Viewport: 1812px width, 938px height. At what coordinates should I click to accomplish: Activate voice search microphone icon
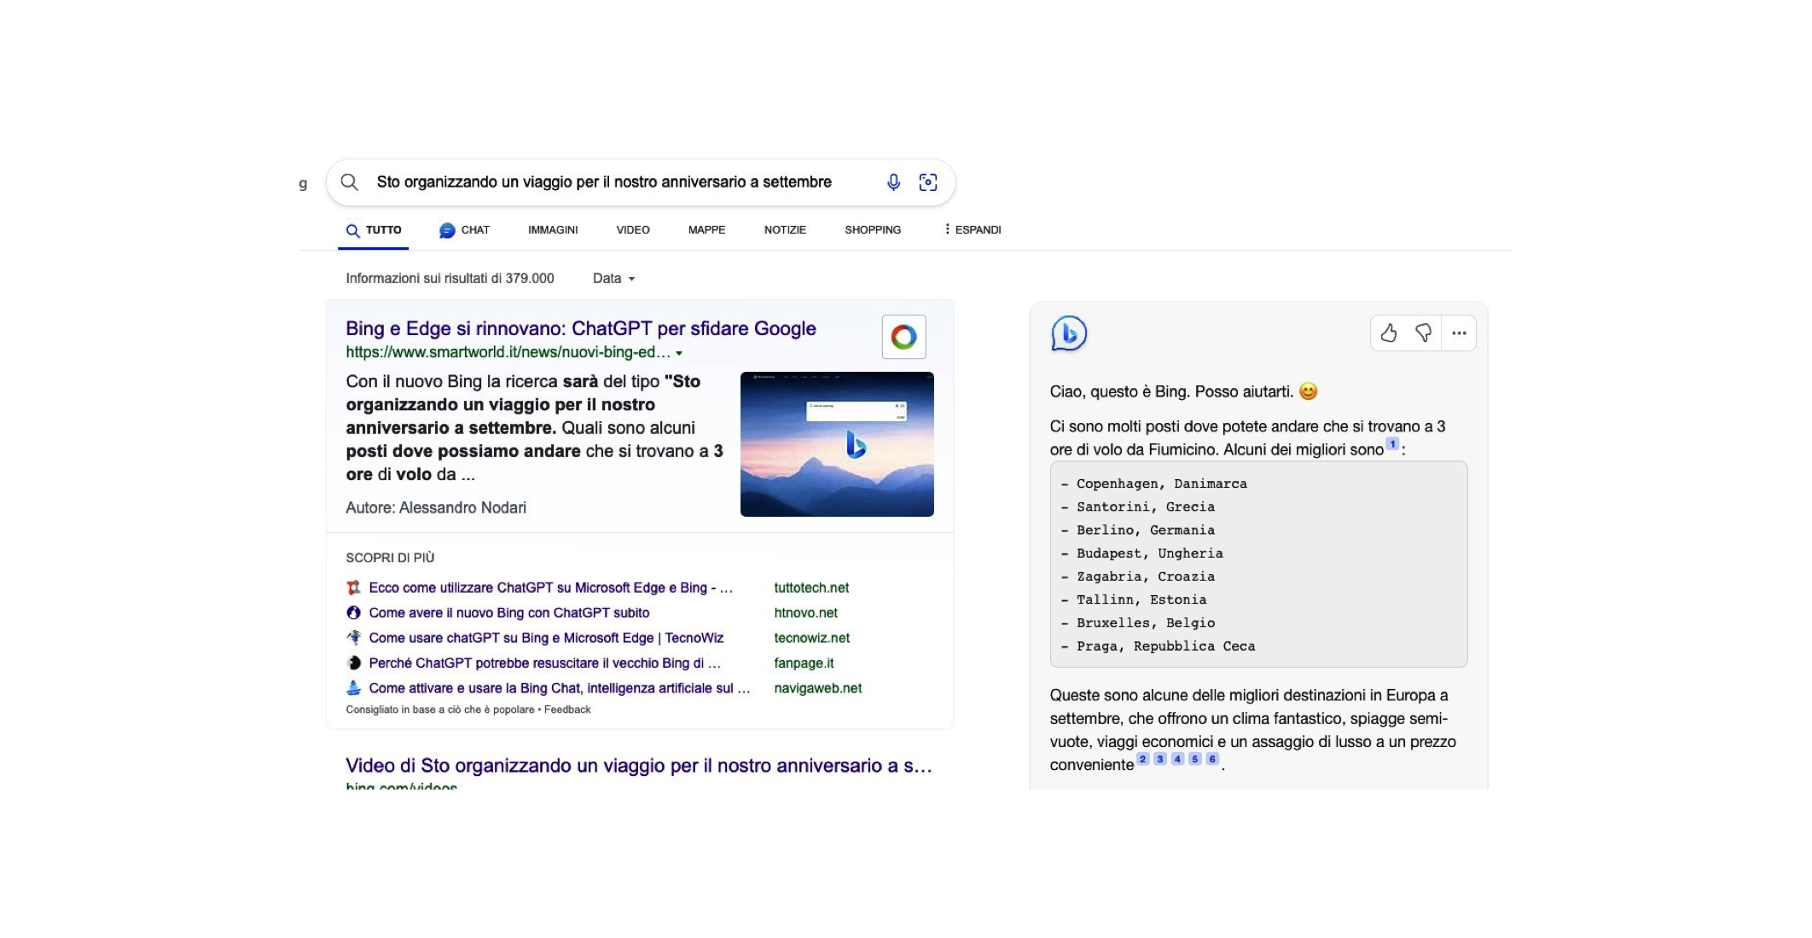893,182
